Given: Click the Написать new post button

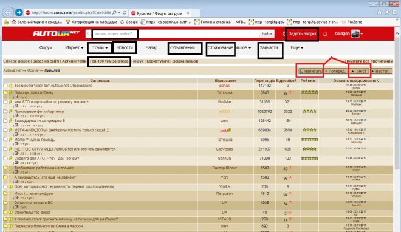Looking at the screenshot, I should 310,71.
